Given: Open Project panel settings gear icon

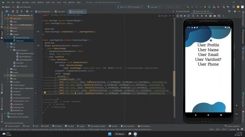Looking at the screenshot, I should coord(27,11).
